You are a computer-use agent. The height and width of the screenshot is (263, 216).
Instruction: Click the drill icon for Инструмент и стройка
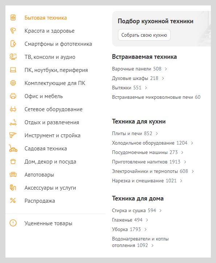(x=13, y=135)
